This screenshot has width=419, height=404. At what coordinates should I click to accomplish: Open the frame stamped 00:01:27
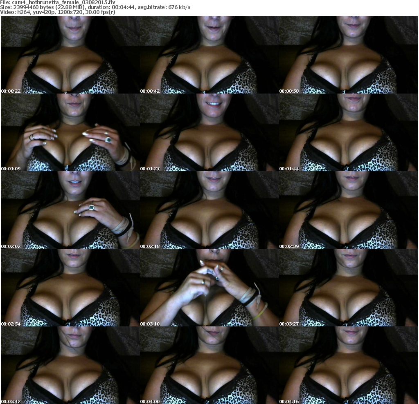pyautogui.click(x=209, y=132)
